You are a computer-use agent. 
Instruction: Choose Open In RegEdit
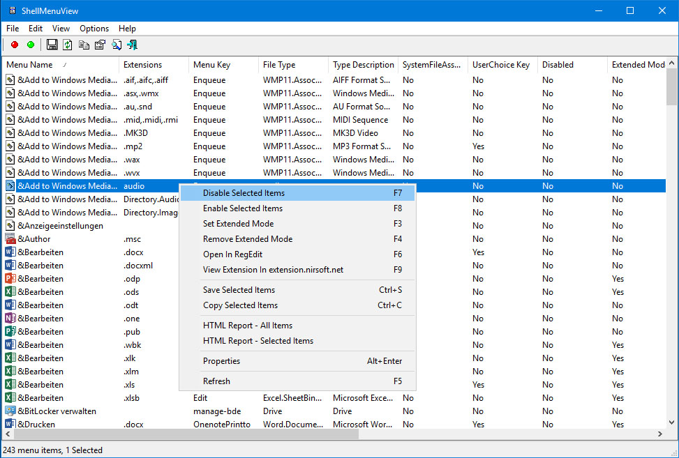[297, 254]
